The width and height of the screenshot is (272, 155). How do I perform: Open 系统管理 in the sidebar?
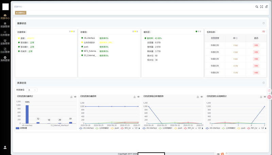5,59
